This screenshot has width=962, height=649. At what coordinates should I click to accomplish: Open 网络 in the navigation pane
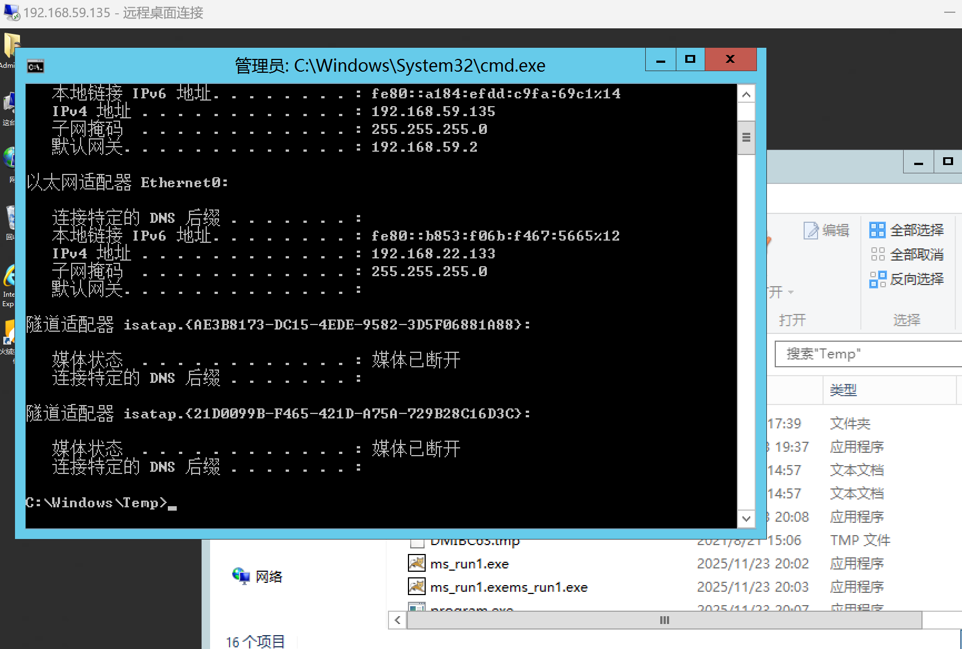point(268,577)
